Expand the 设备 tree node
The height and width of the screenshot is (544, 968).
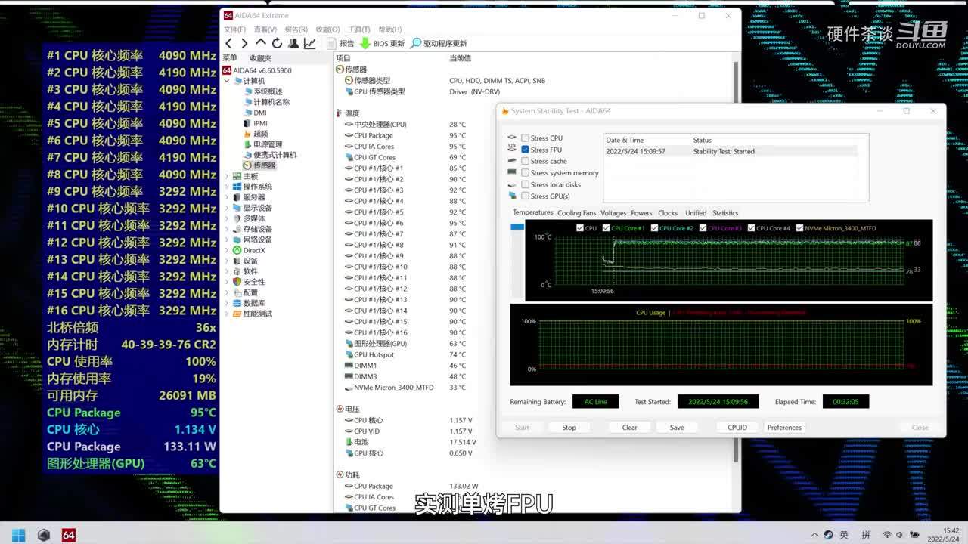point(227,261)
